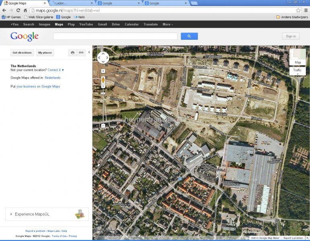310x241 pixels.
Task: Collapse the left side panel arrow
Action: tap(89, 52)
